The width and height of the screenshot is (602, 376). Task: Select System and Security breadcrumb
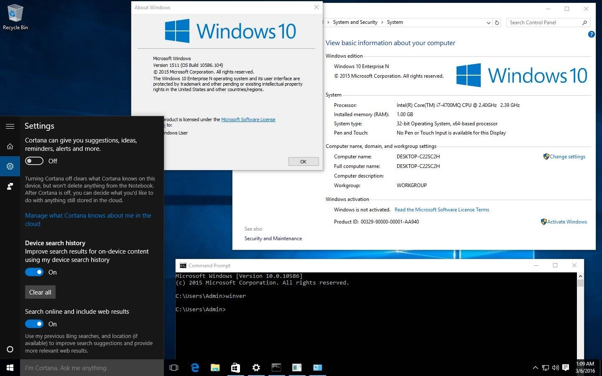pyautogui.click(x=355, y=22)
